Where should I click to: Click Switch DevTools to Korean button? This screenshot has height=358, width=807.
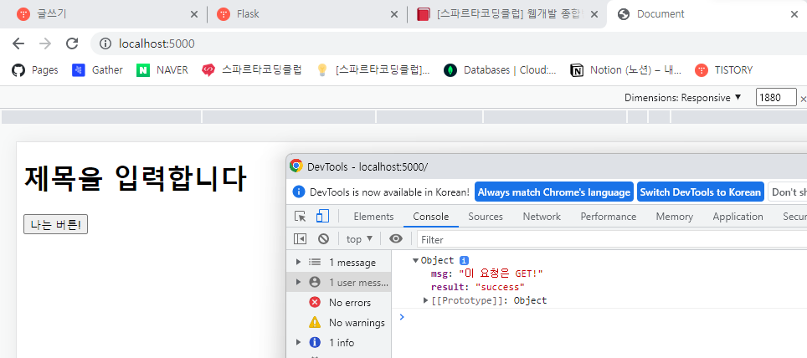click(701, 192)
